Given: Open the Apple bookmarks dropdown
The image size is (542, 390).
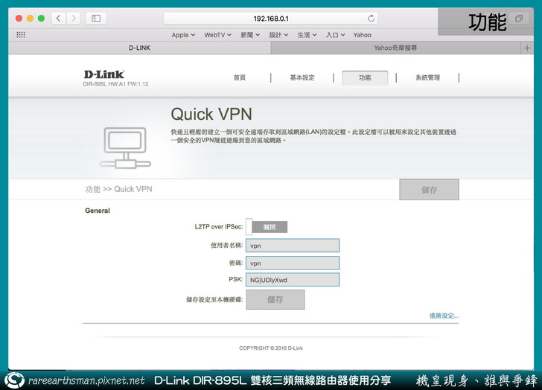Looking at the screenshot, I should coord(183,35).
